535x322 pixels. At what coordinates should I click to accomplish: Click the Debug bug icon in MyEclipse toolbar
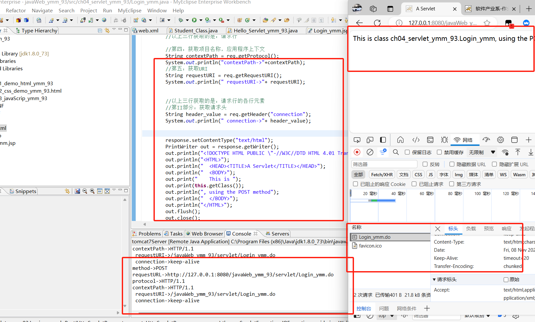[181, 20]
